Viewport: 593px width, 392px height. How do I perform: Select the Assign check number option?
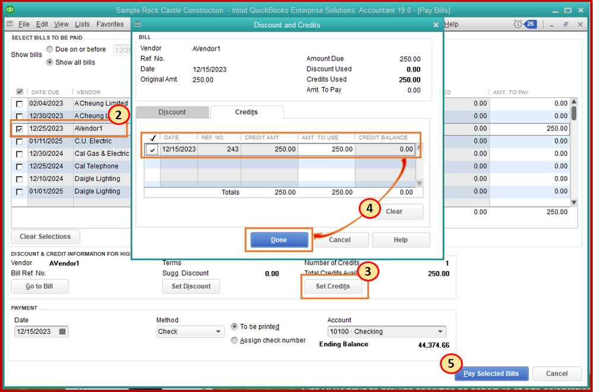pos(234,340)
